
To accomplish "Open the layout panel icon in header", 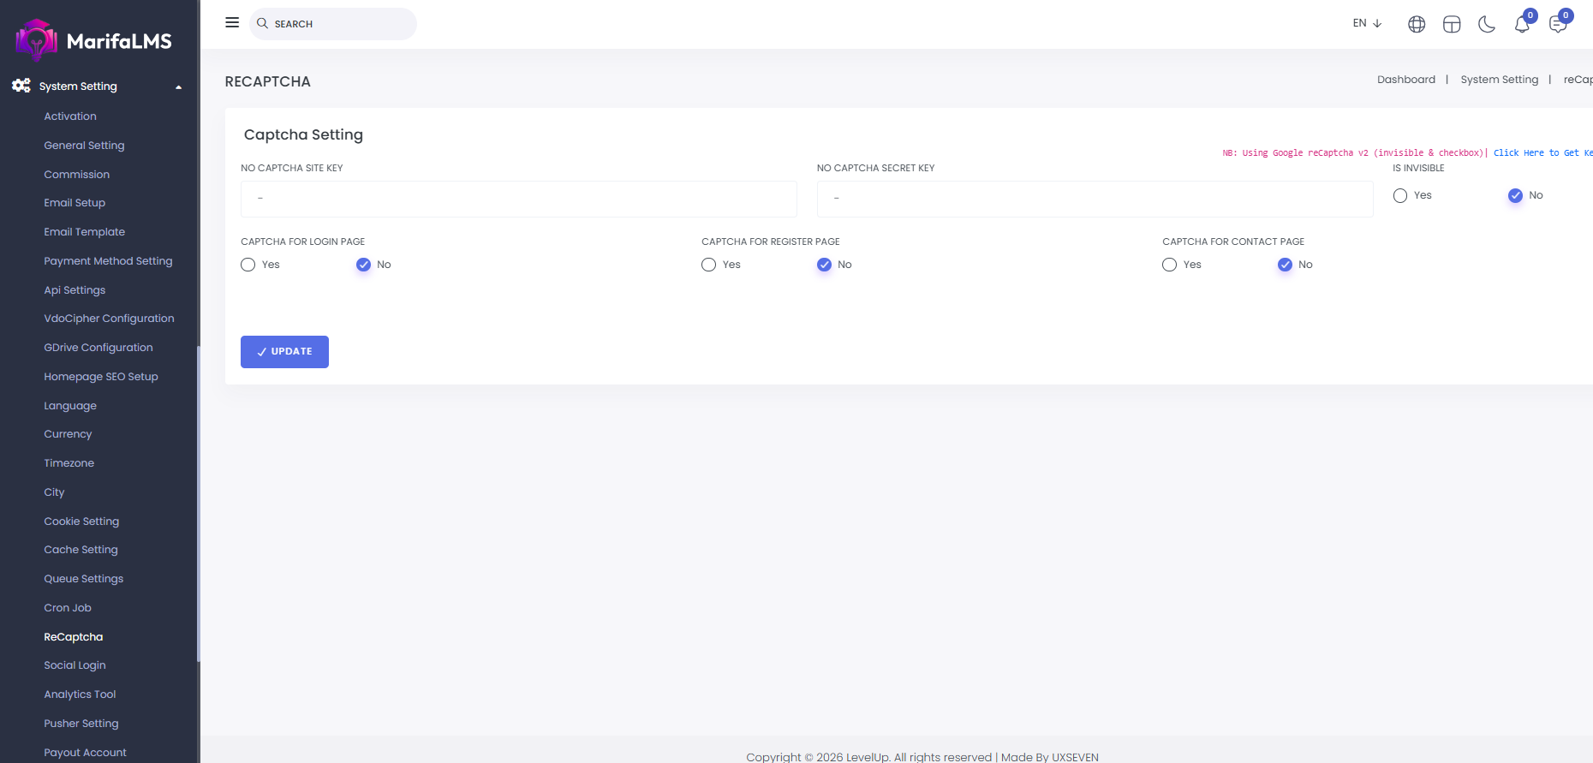I will (1452, 24).
